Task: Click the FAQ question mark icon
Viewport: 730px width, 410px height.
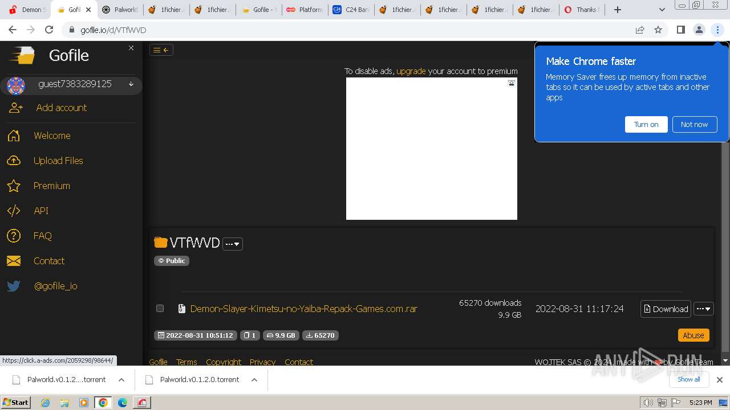Action: pyautogui.click(x=14, y=236)
